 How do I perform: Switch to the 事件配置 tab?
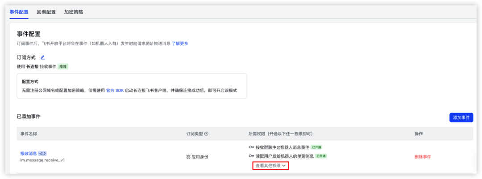click(19, 12)
